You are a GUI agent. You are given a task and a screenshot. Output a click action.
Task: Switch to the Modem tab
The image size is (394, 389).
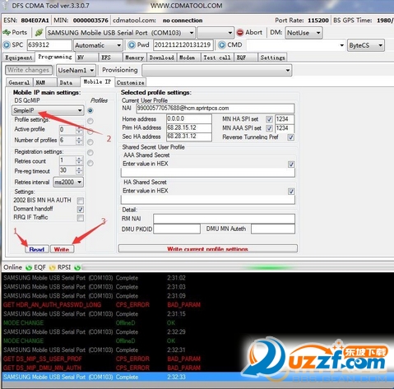point(188,58)
